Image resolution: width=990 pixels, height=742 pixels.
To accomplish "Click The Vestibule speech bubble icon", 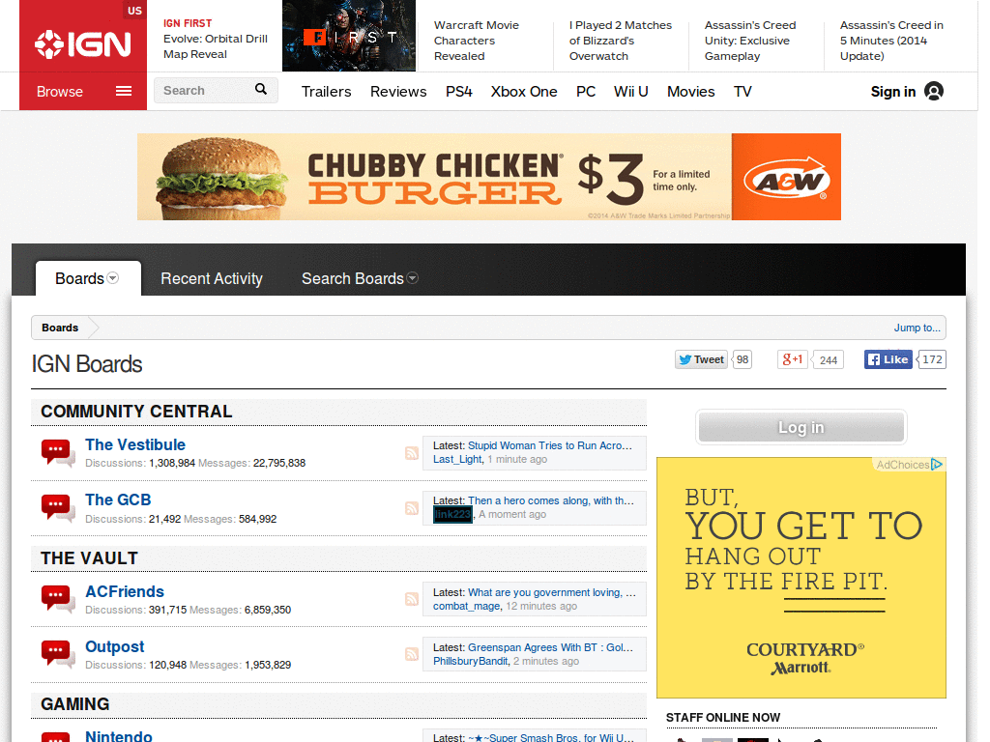I will [x=57, y=453].
